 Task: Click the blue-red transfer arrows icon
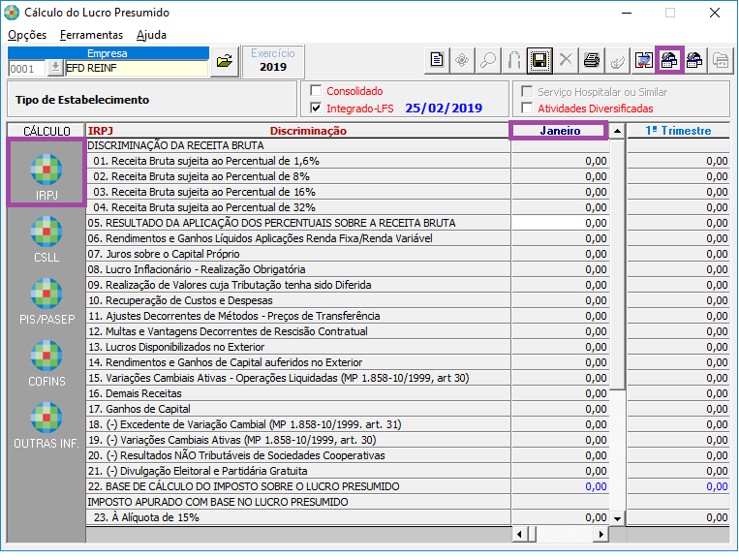[x=643, y=60]
